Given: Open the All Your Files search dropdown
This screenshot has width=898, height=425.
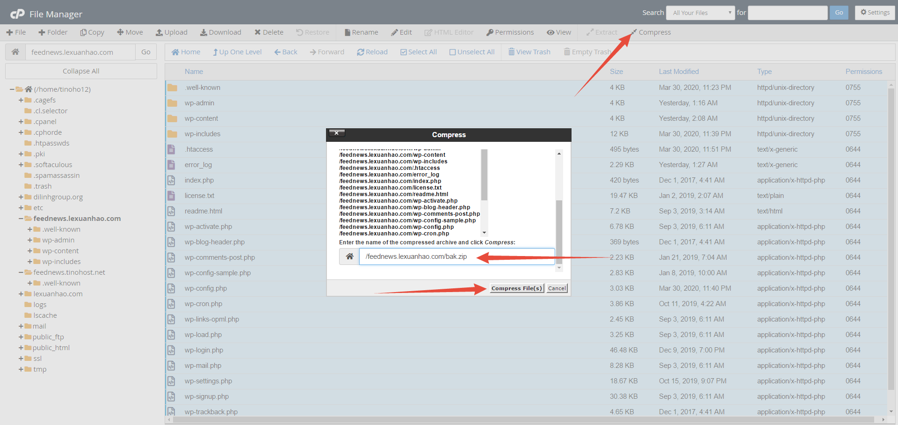Looking at the screenshot, I should click(x=700, y=13).
